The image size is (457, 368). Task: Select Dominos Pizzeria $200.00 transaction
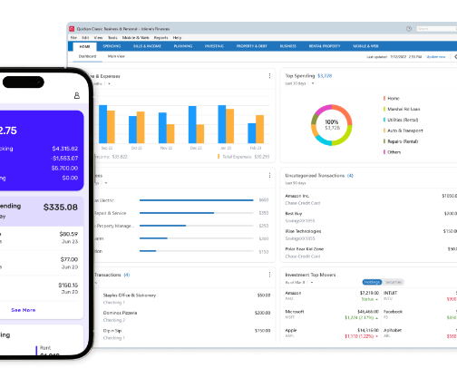point(187,316)
